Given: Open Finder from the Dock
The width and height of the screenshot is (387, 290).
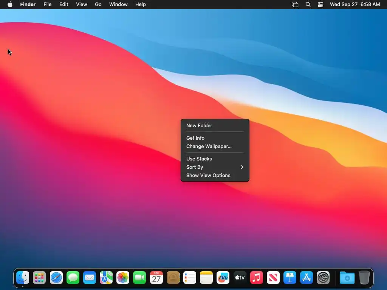Looking at the screenshot, I should pyautogui.click(x=23, y=278).
